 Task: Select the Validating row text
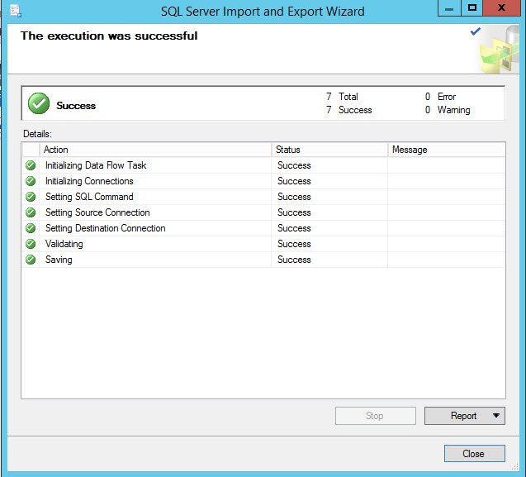[64, 244]
